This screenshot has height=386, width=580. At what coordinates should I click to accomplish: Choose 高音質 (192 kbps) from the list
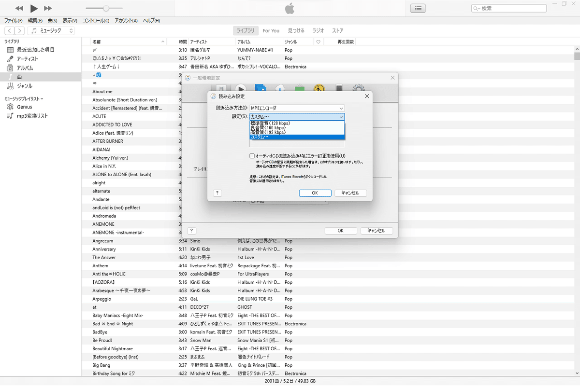pyautogui.click(x=297, y=132)
